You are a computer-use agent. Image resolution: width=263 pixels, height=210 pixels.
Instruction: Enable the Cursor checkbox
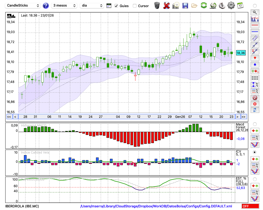[x=134, y=6]
